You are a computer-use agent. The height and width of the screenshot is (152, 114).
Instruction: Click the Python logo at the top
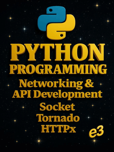56,23
